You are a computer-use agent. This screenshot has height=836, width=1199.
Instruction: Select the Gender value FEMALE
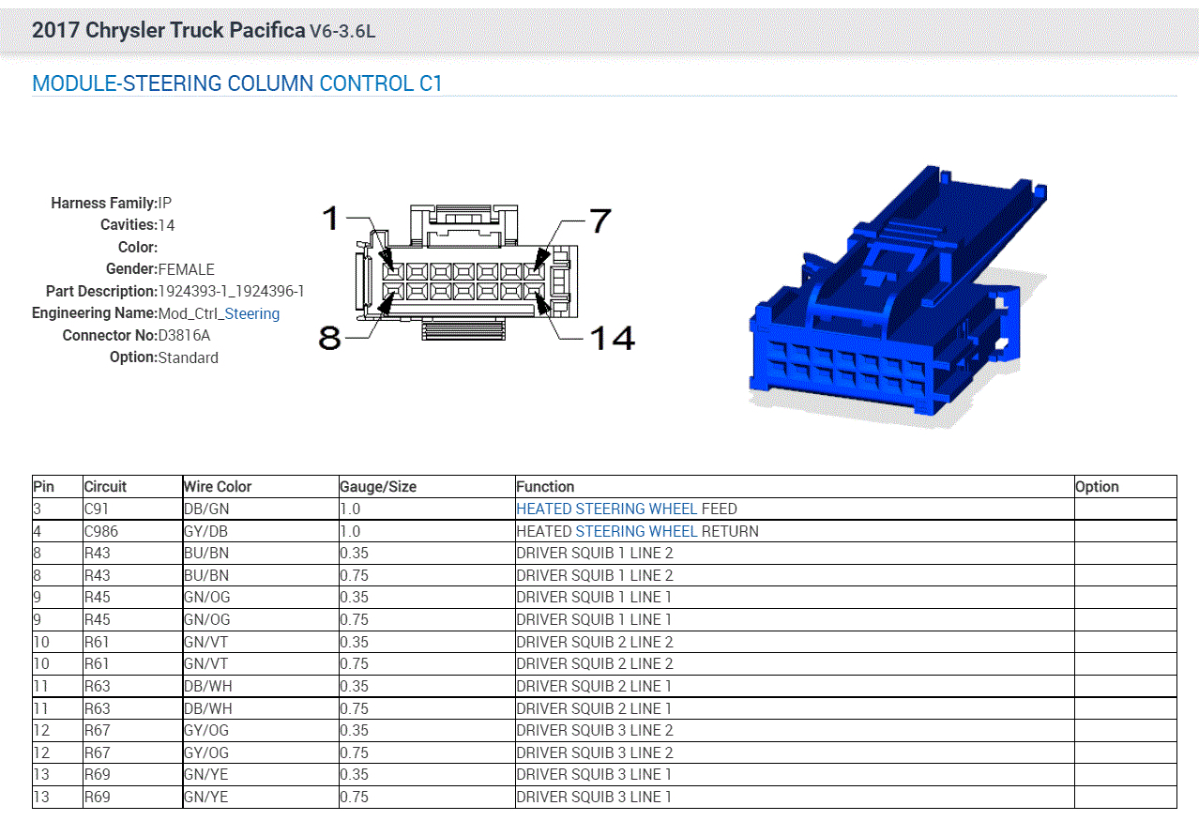pyautogui.click(x=186, y=269)
